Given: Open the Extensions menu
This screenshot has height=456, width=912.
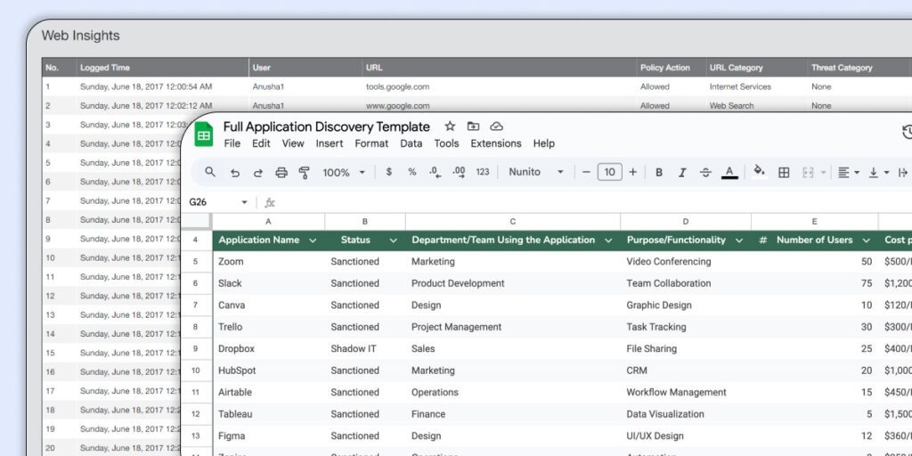Looking at the screenshot, I should click(496, 143).
